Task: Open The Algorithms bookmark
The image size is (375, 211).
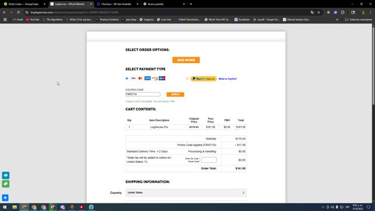Action: tap(52, 19)
